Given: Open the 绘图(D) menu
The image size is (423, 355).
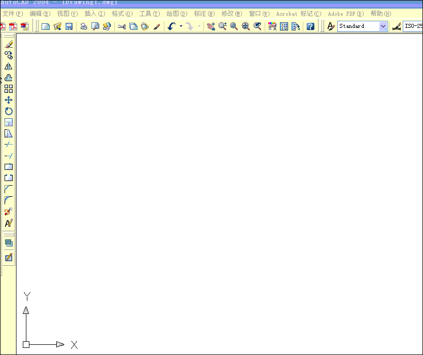Looking at the screenshot, I should coord(177,14).
